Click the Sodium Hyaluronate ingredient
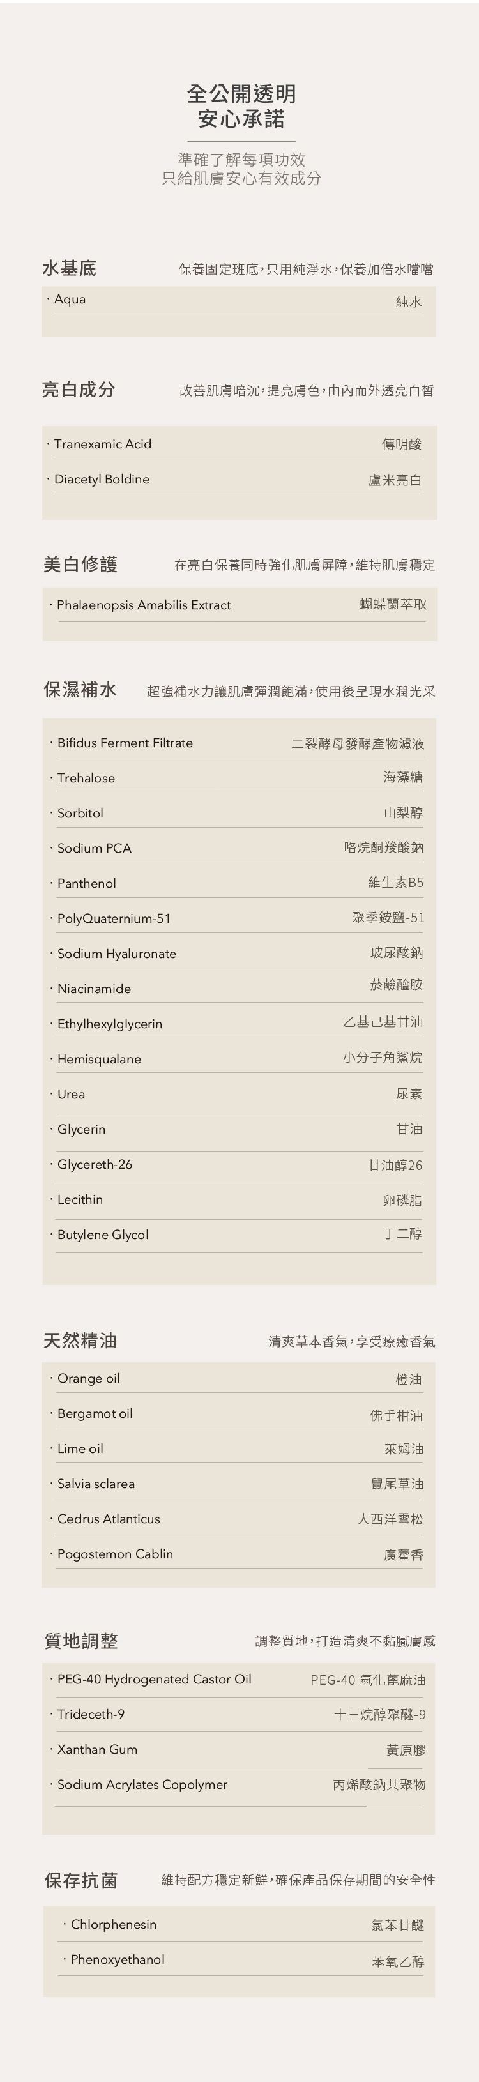 (x=116, y=954)
